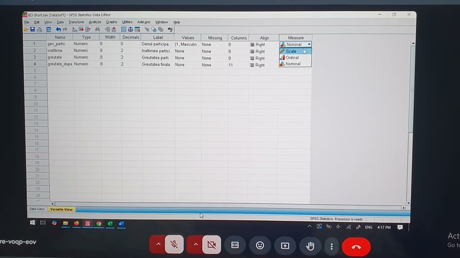The height and width of the screenshot is (258, 460).
Task: Toggle microphone mute in the call bar
Action: [174, 245]
